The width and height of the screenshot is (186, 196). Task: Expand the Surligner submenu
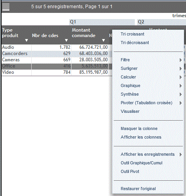148,68
